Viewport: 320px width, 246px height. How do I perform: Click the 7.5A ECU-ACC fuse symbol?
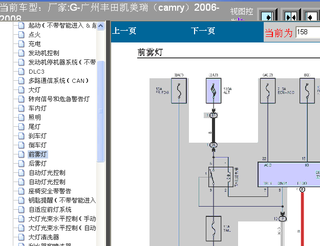(x=268, y=91)
